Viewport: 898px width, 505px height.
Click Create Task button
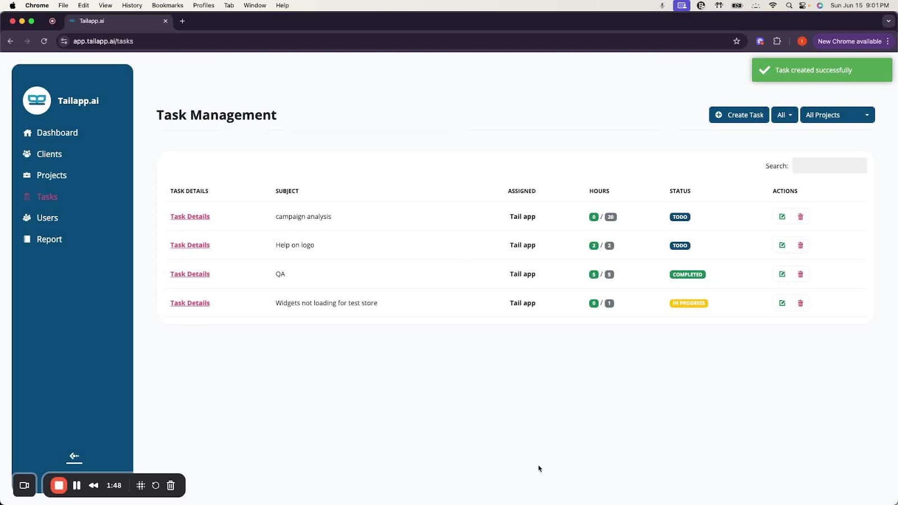pos(739,115)
